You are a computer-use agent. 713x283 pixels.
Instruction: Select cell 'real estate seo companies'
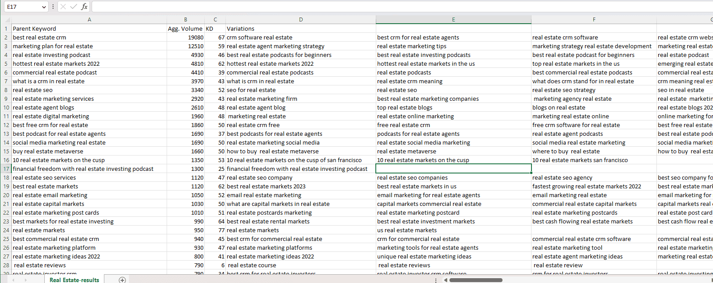point(453,177)
